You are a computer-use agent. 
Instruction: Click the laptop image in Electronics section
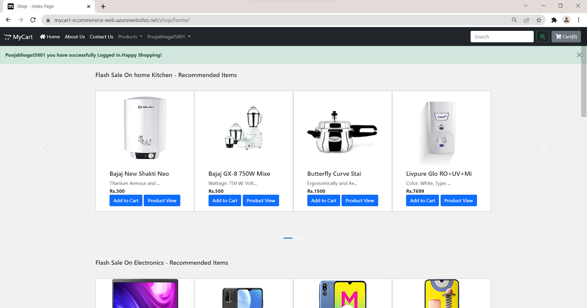[145, 293]
